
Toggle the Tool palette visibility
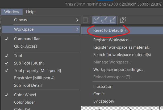(41, 56)
